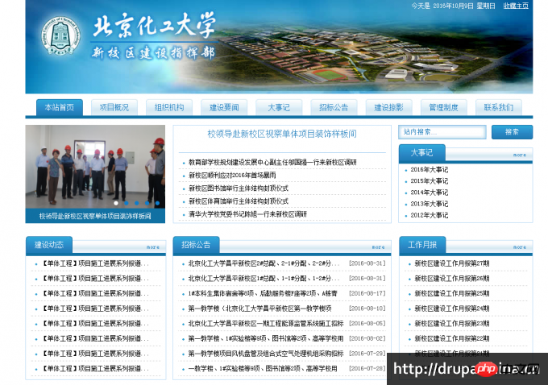548x385 pixels.
Task: Open 招标公告 in the navigation bar
Action: 334,107
